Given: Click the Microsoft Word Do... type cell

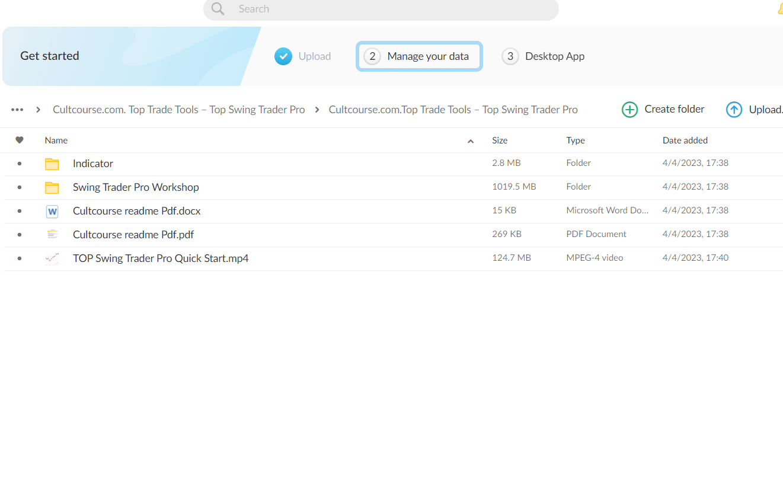Looking at the screenshot, I should click(x=608, y=210).
